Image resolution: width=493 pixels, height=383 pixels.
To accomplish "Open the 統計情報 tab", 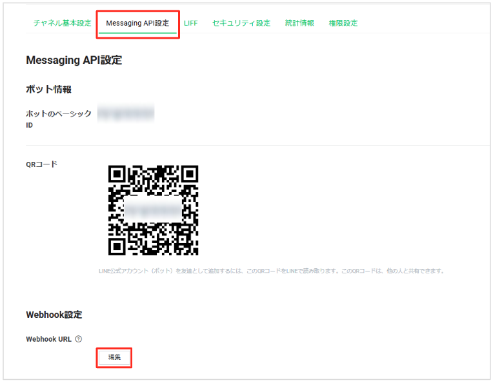I will (299, 23).
